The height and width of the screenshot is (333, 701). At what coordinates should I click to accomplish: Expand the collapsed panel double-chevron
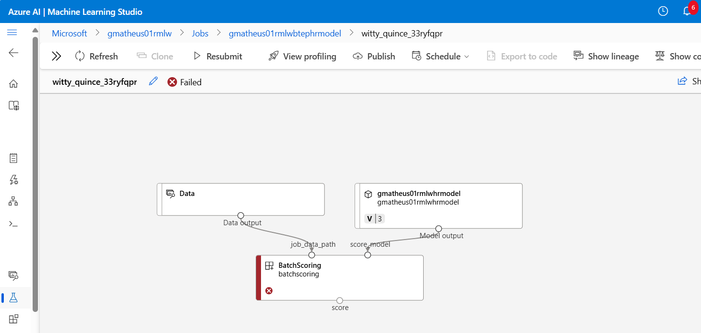[x=56, y=57]
